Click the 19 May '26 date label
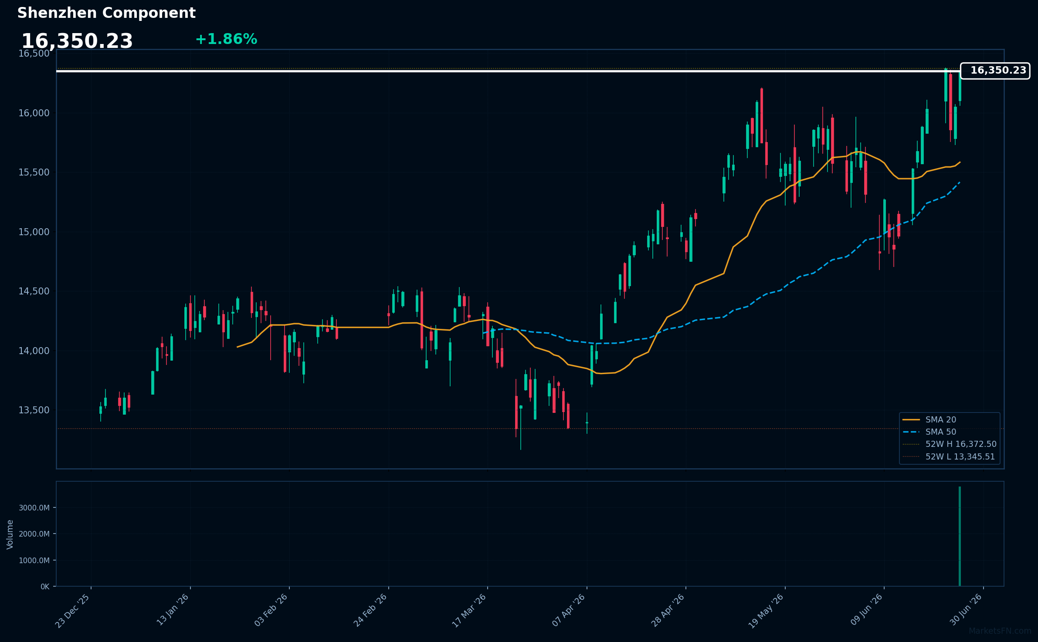1038x642 pixels. (x=766, y=611)
